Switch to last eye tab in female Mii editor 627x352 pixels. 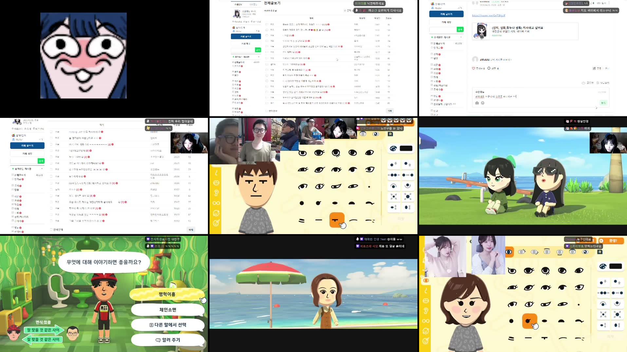tap(585, 252)
